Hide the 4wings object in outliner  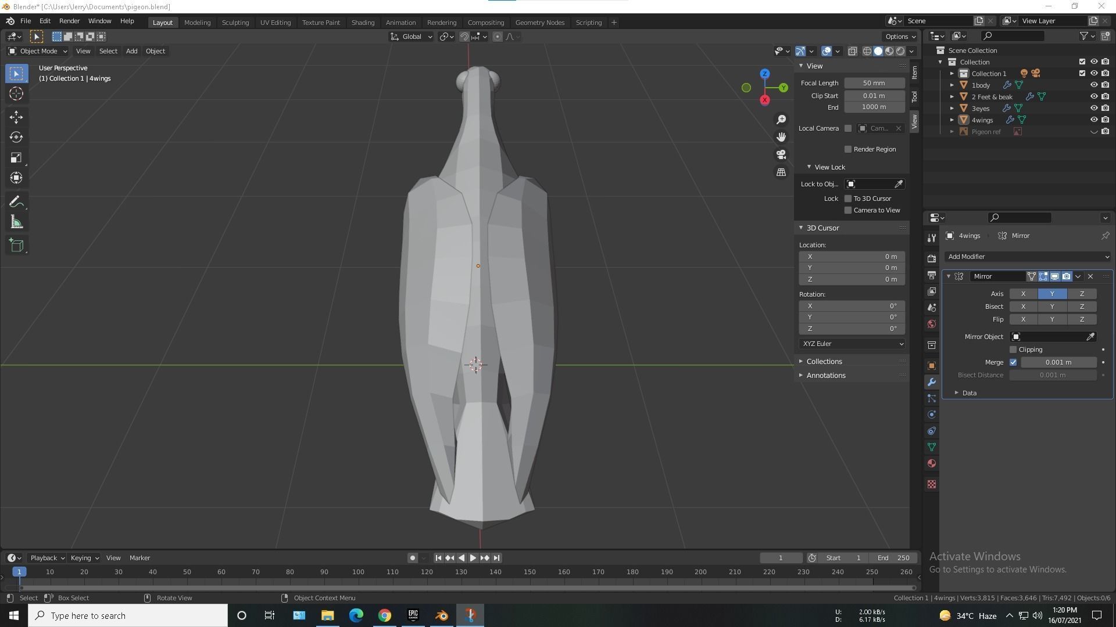(1093, 120)
